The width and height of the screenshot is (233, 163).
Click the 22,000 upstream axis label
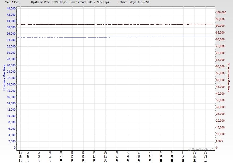point(11,78)
